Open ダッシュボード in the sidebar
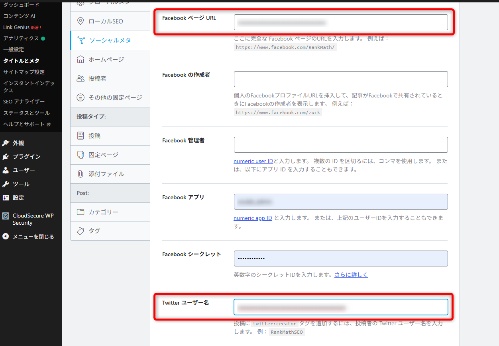This screenshot has width=499, height=346. pos(22,5)
